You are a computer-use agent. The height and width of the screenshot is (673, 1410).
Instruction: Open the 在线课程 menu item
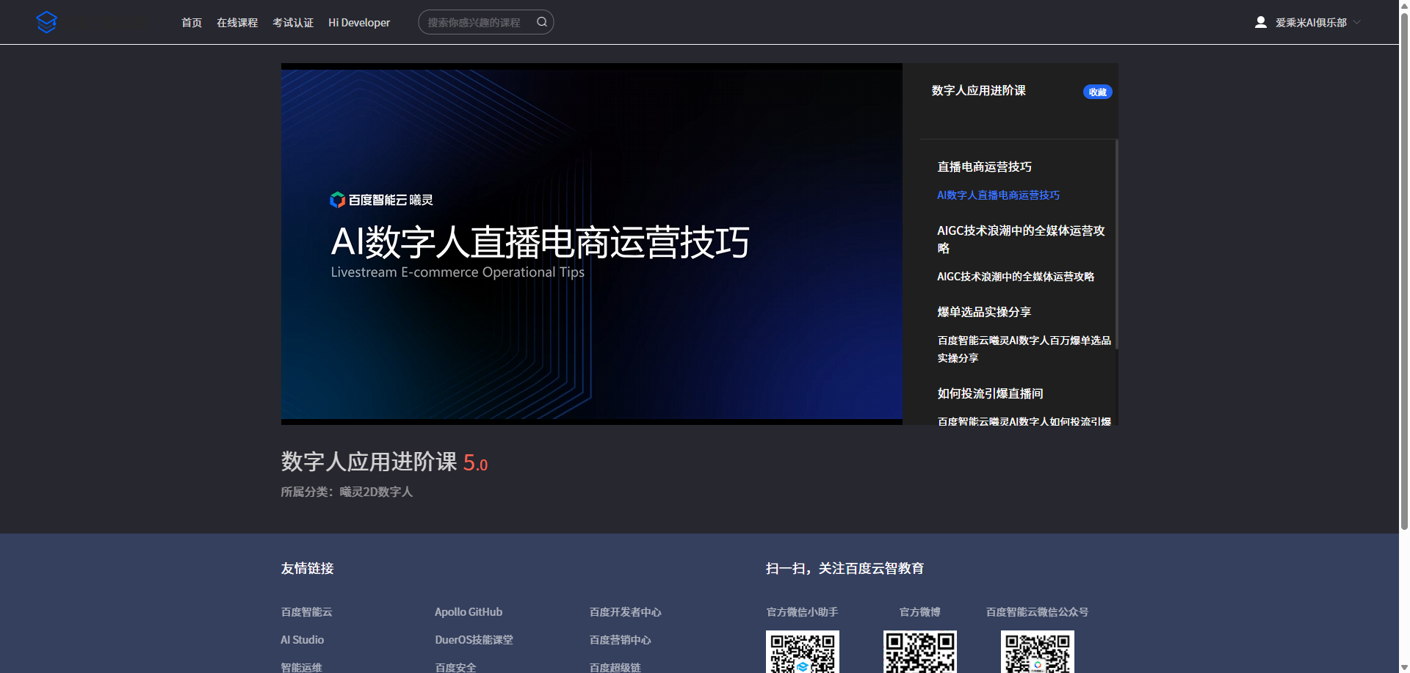pyautogui.click(x=237, y=23)
